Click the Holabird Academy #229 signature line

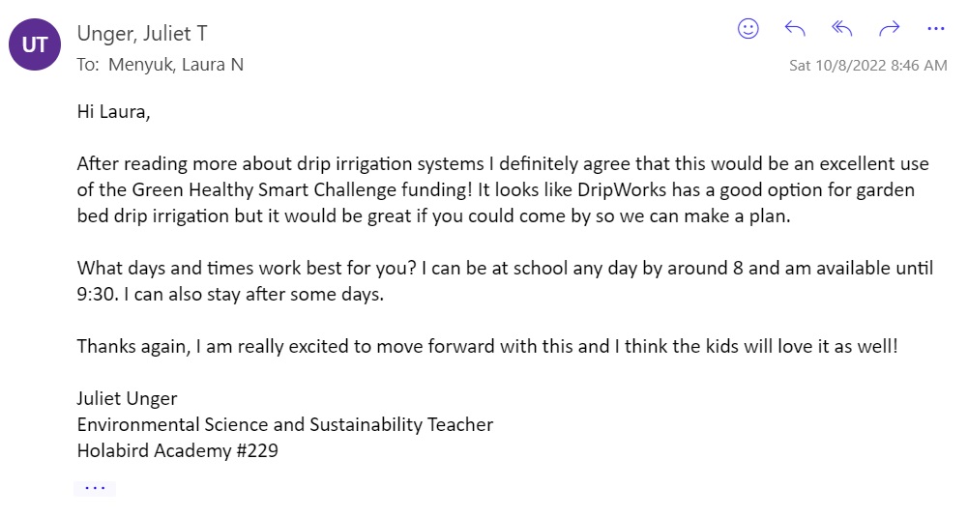[177, 450]
